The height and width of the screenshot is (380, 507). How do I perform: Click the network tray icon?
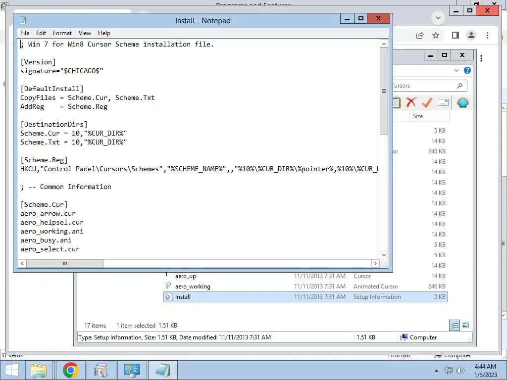click(x=449, y=371)
